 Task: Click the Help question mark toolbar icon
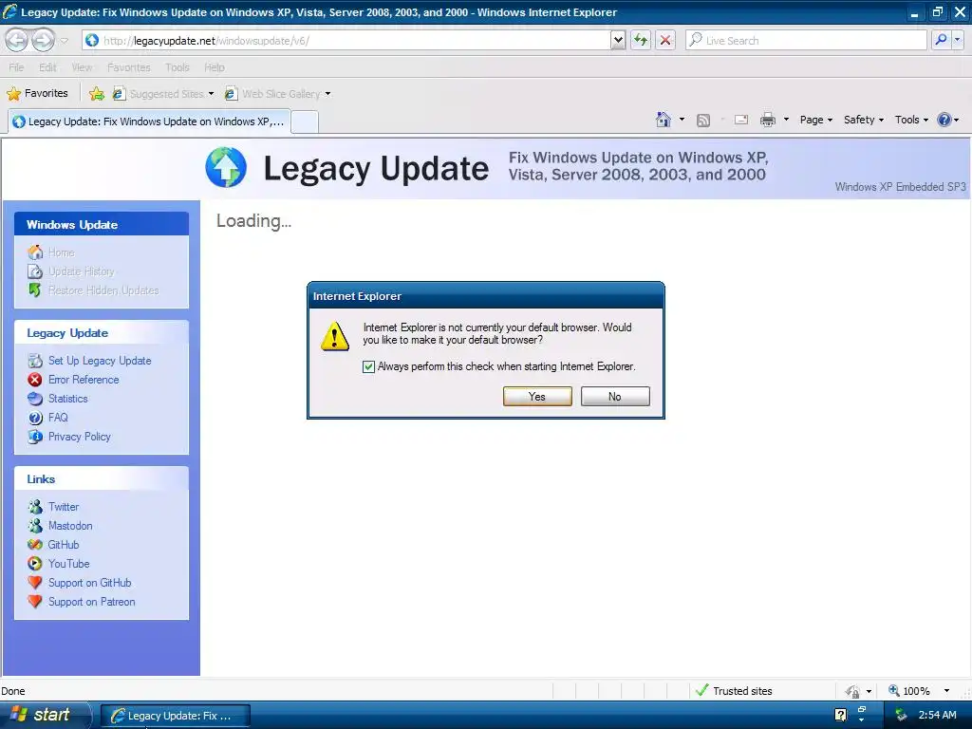pos(944,120)
